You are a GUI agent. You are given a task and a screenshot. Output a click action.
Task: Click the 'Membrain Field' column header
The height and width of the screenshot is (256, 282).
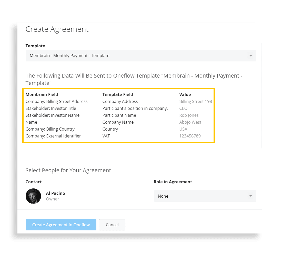42,94
